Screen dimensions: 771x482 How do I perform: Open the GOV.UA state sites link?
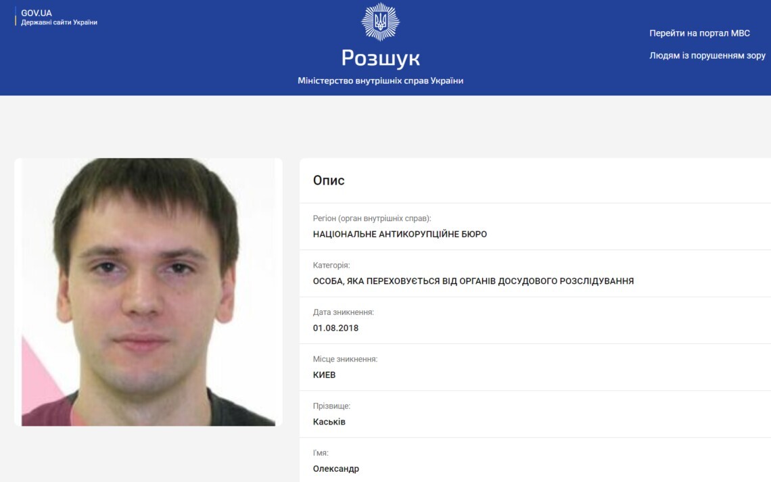pos(37,14)
